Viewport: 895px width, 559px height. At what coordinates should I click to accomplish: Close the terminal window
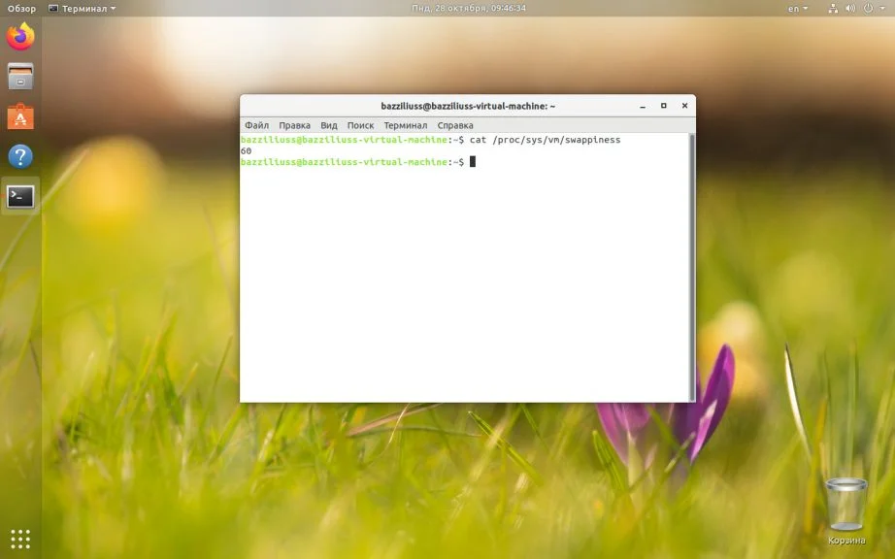pos(685,106)
